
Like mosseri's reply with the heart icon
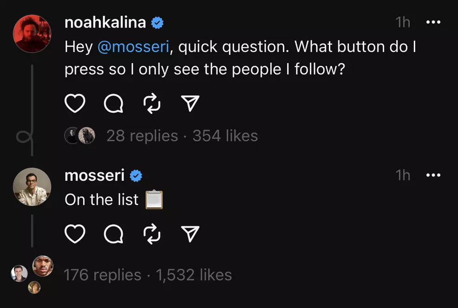(x=74, y=234)
